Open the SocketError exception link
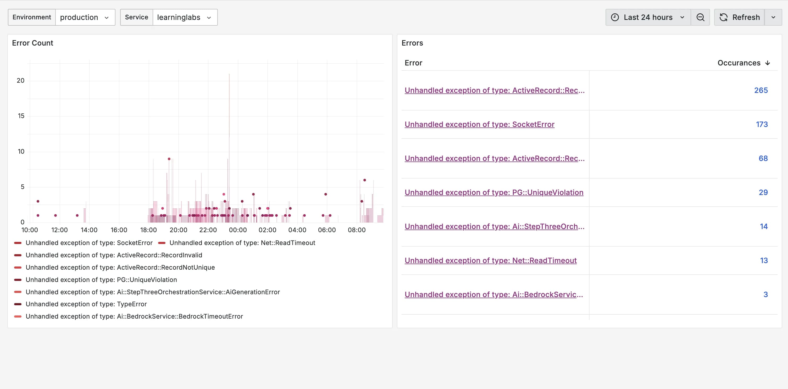Screen dimensions: 788x389 [479, 124]
